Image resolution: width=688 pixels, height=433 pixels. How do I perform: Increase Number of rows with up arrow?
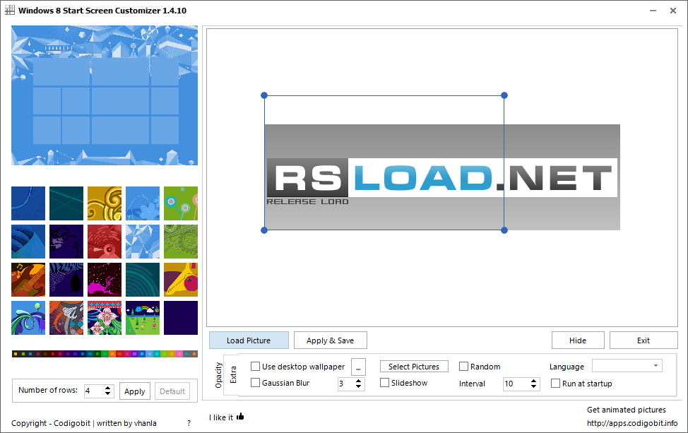(x=108, y=388)
